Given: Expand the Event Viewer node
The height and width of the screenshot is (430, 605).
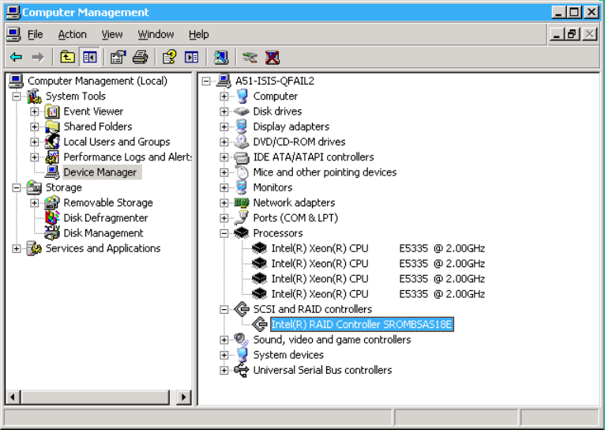Looking at the screenshot, I should 34,111.
